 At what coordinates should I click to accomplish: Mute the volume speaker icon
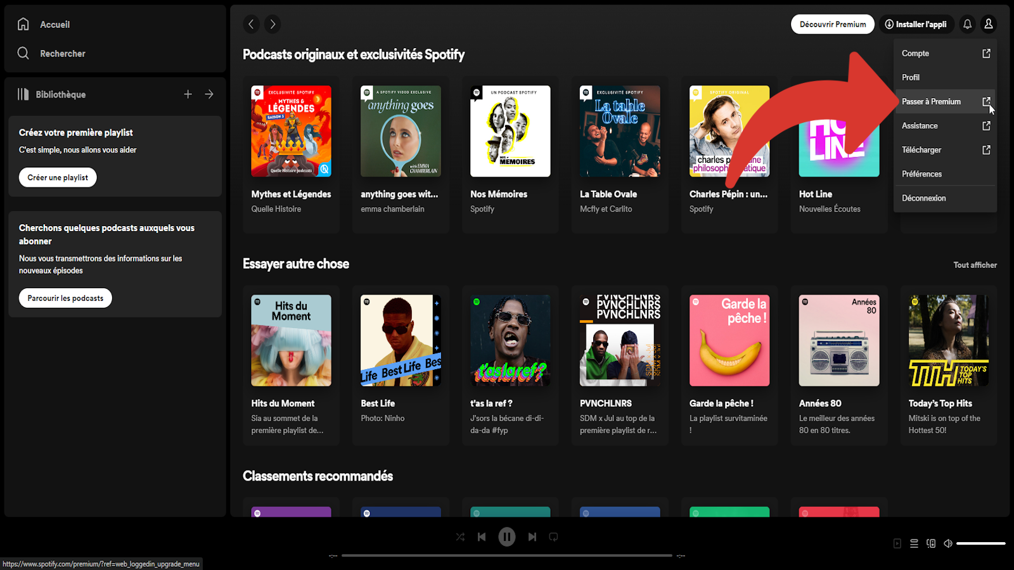pos(948,543)
